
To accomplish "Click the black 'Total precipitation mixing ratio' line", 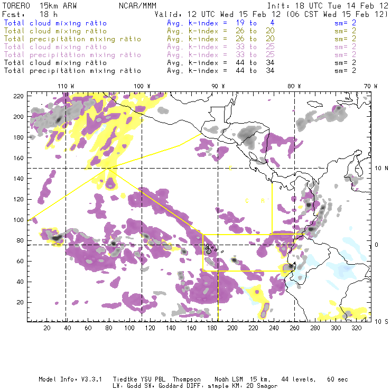I will [x=72, y=71].
